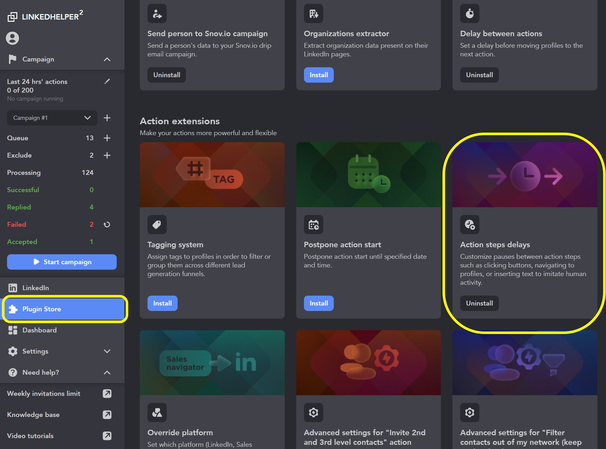This screenshot has height=449, width=606.
Task: Click the 'Action extensions' section heading
Action: (180, 121)
